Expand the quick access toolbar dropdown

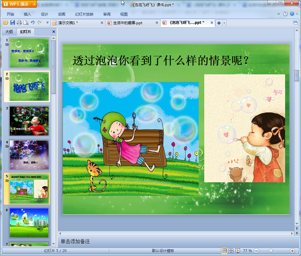47,23
